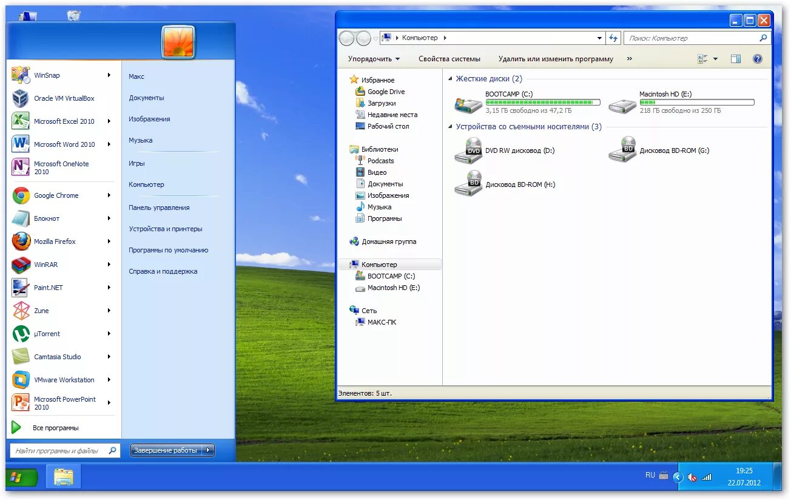Open the address bar history dropdown
791x500 pixels.
pyautogui.click(x=599, y=38)
